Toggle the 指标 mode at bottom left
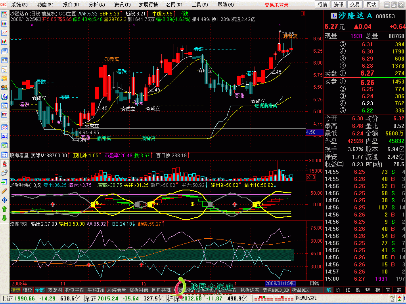This screenshot has height=304, width=406. tap(15, 290)
